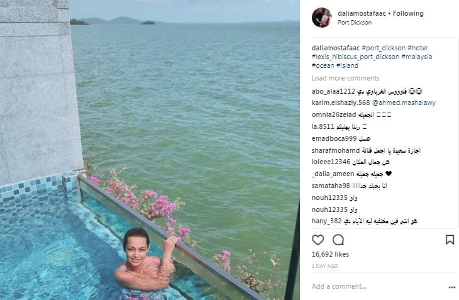
Task: Open comments using the speech bubble icon
Action: coord(338,240)
